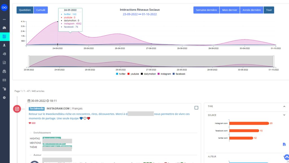
Task: Click the three dots sidebar menu expander
Action: tap(4, 19)
